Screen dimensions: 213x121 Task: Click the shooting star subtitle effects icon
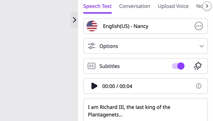click(198, 66)
